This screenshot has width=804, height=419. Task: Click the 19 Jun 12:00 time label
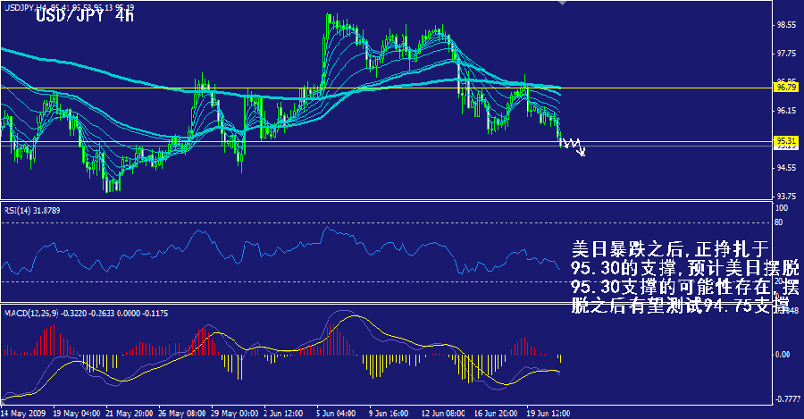pyautogui.click(x=549, y=414)
